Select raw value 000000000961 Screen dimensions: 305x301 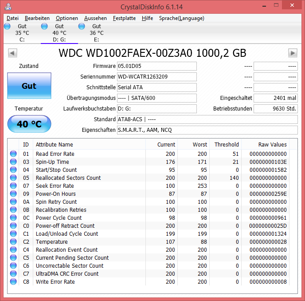tap(268, 218)
